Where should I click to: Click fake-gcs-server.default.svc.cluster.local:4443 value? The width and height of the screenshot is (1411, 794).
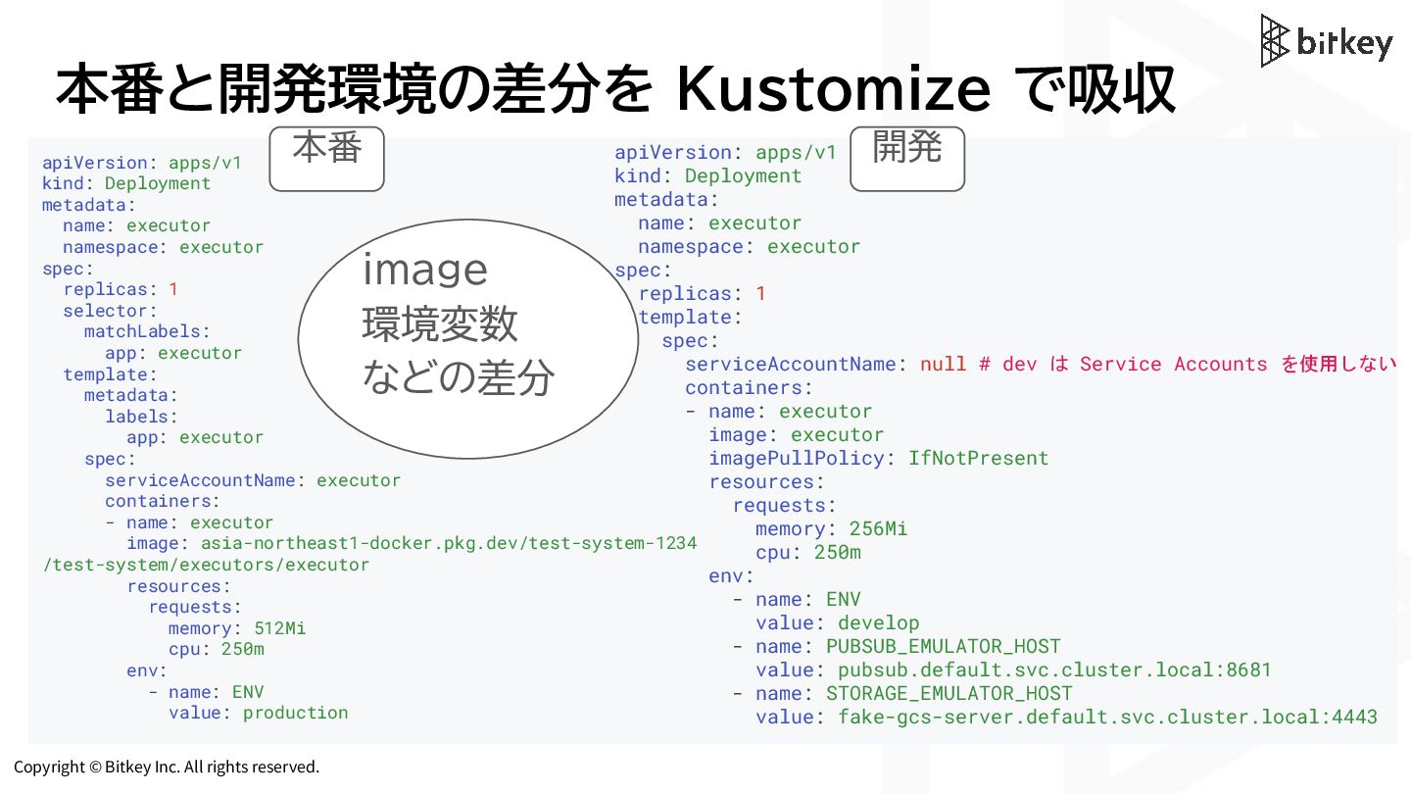[1107, 717]
